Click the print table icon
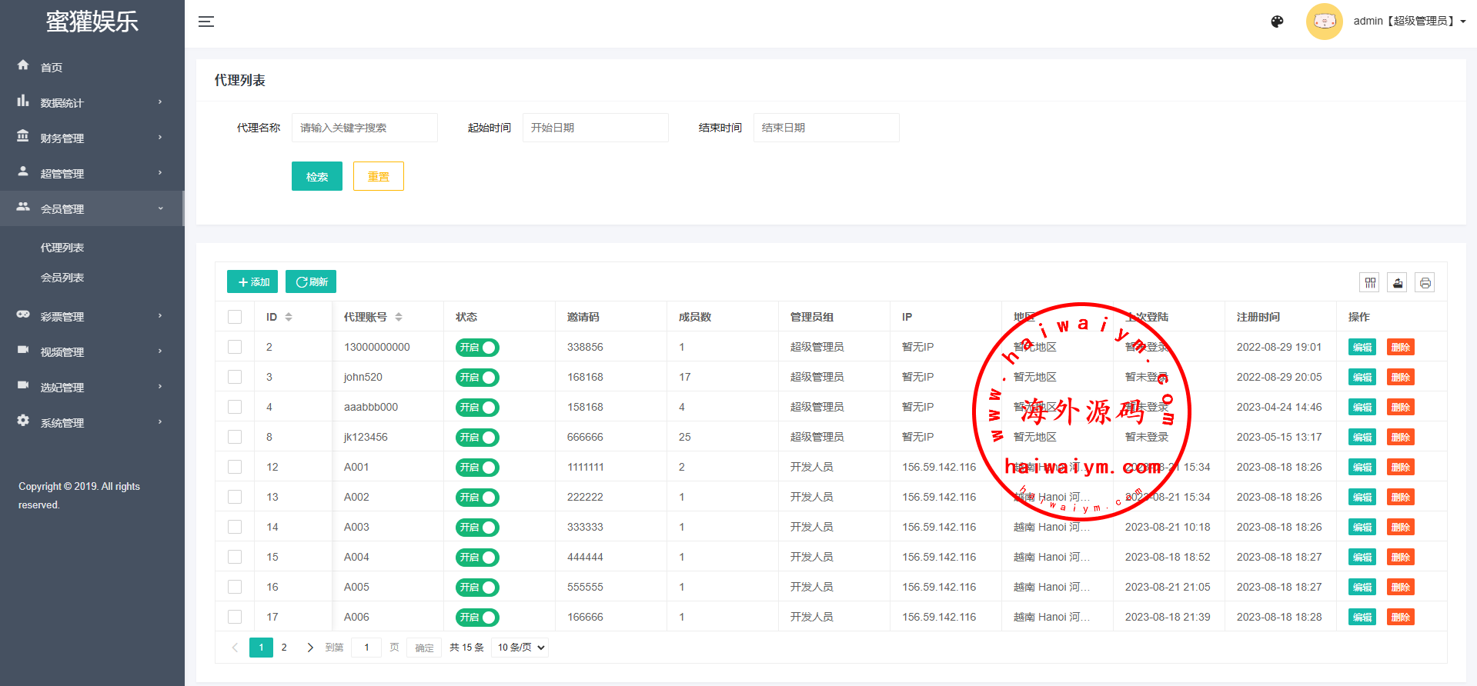The height and width of the screenshot is (686, 1477). [1425, 283]
